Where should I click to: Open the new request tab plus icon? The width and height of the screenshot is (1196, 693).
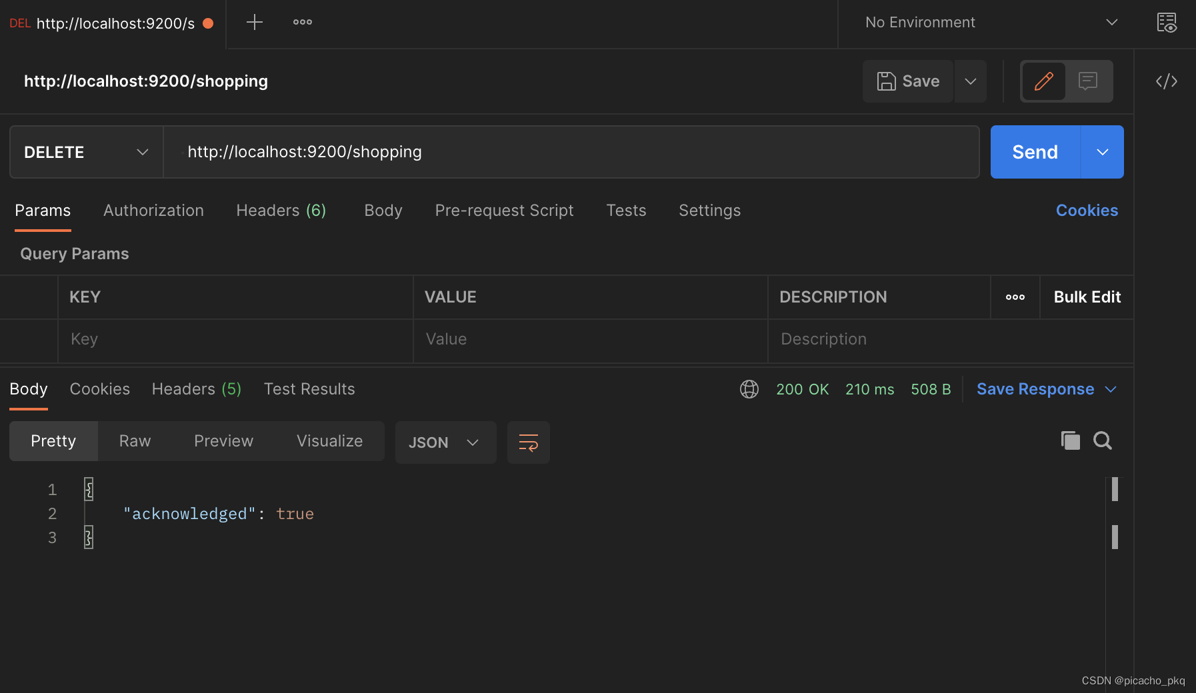254,23
